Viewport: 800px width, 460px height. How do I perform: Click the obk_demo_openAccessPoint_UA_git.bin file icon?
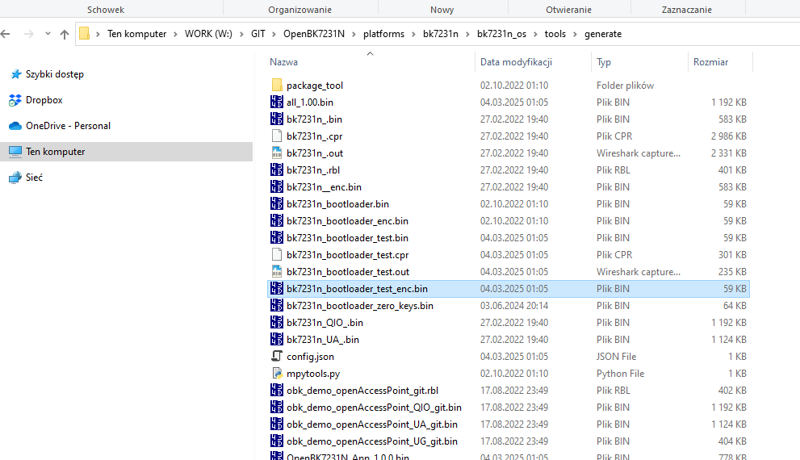pyautogui.click(x=277, y=424)
